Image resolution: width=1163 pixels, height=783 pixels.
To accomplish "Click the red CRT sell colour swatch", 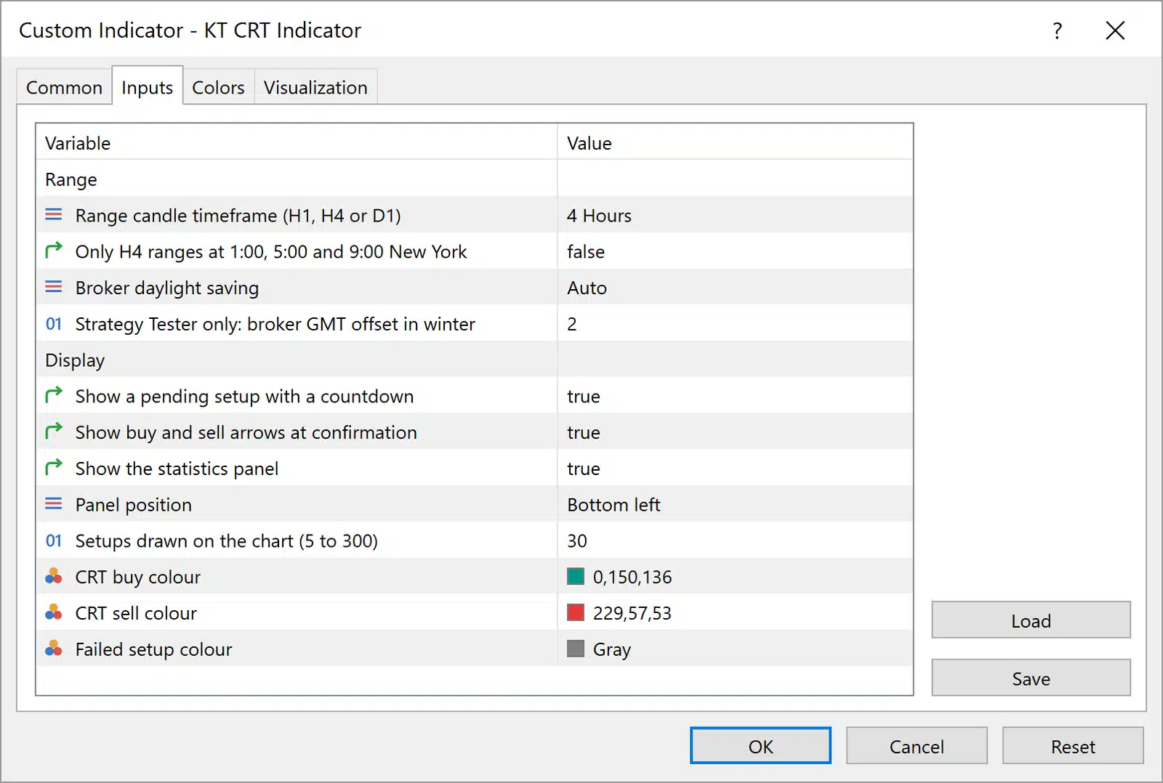I will click(x=576, y=613).
